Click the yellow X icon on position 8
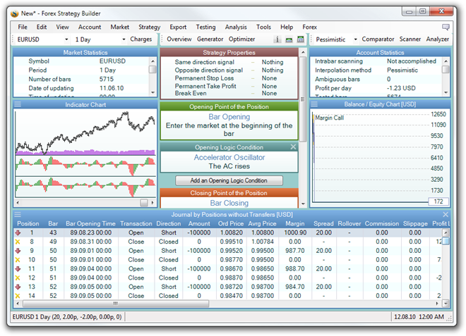 tap(18, 242)
